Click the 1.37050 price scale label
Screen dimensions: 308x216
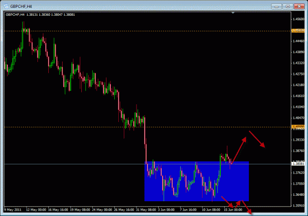pos(298,184)
